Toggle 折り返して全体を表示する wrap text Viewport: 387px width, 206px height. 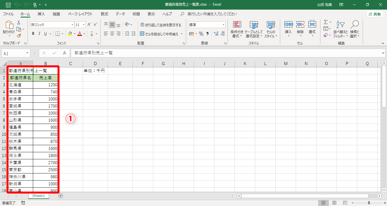[x=161, y=25]
